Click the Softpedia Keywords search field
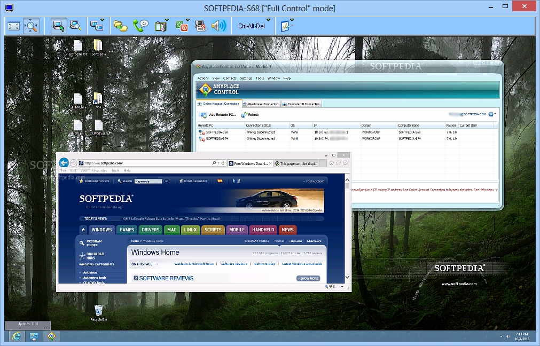 point(148,181)
